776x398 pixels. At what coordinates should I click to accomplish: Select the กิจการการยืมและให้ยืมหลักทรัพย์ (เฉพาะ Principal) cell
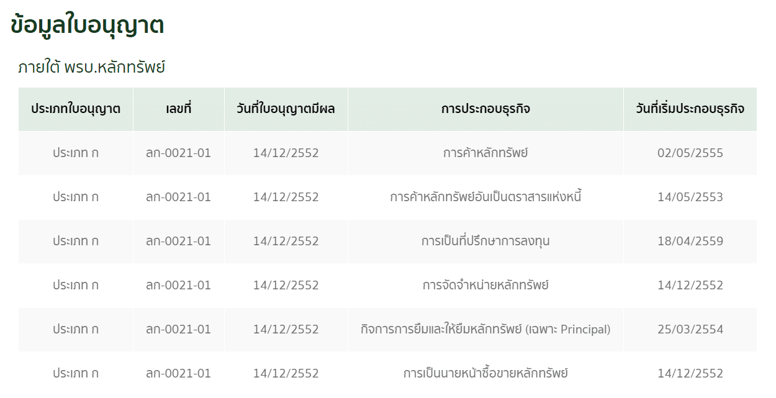click(485, 329)
